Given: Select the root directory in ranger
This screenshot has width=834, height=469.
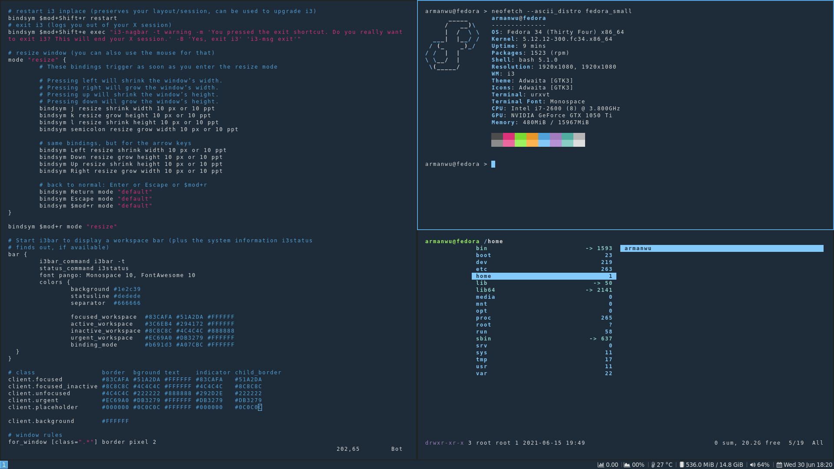Looking at the screenshot, I should (544, 325).
